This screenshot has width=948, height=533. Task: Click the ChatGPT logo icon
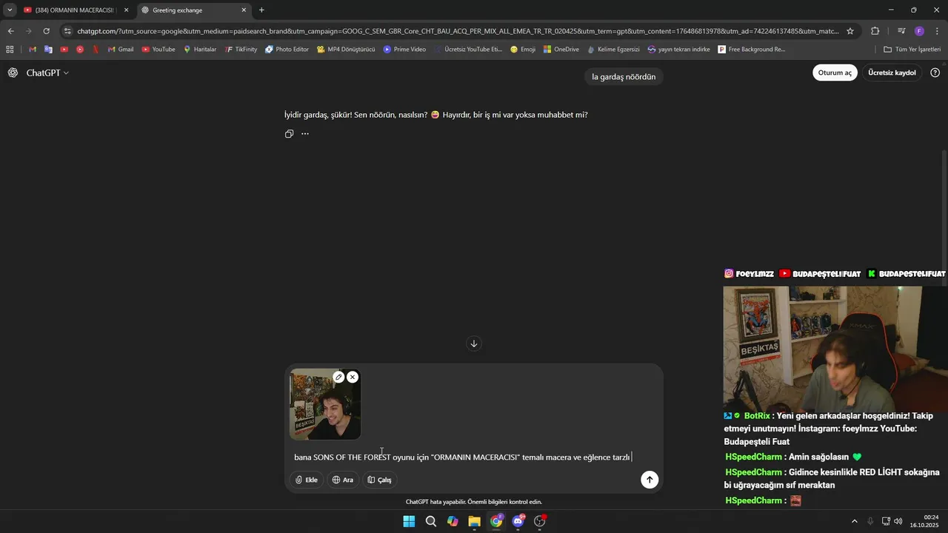(x=13, y=73)
